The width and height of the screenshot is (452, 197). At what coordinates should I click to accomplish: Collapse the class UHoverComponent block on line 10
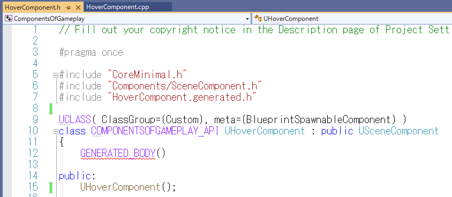(56, 132)
